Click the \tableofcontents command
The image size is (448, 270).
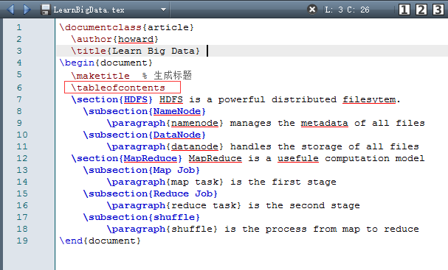tap(118, 88)
